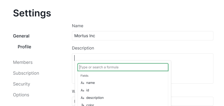Click the Description field label

point(83,48)
